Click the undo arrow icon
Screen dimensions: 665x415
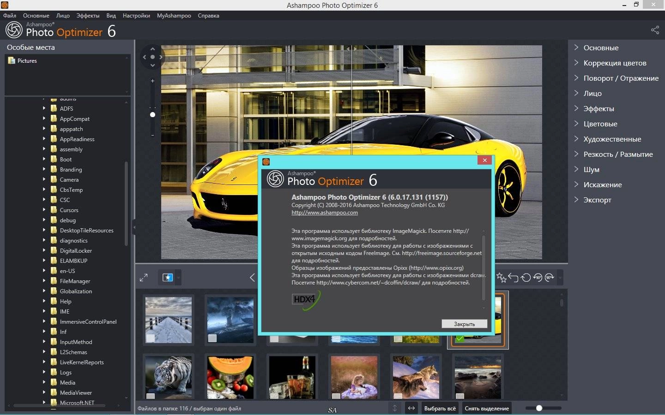(513, 277)
